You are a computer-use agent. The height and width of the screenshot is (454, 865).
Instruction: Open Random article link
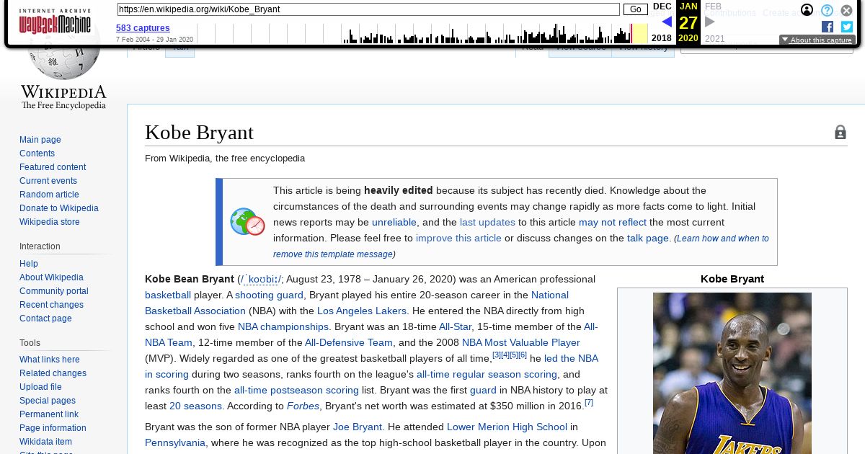49,195
